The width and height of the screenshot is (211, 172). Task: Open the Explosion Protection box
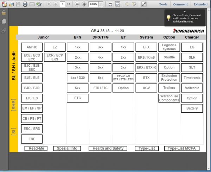click(x=169, y=78)
